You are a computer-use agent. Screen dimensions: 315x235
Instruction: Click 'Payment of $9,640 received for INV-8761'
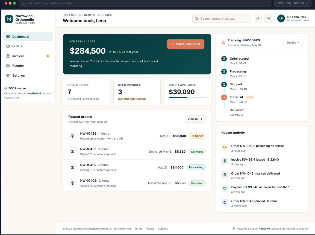coord(260,187)
